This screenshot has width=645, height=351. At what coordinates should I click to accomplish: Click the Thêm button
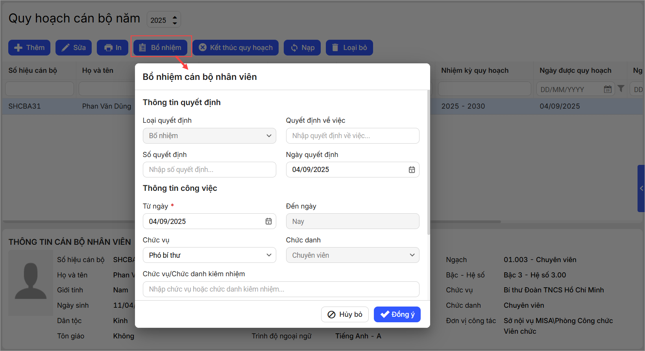[x=29, y=48]
